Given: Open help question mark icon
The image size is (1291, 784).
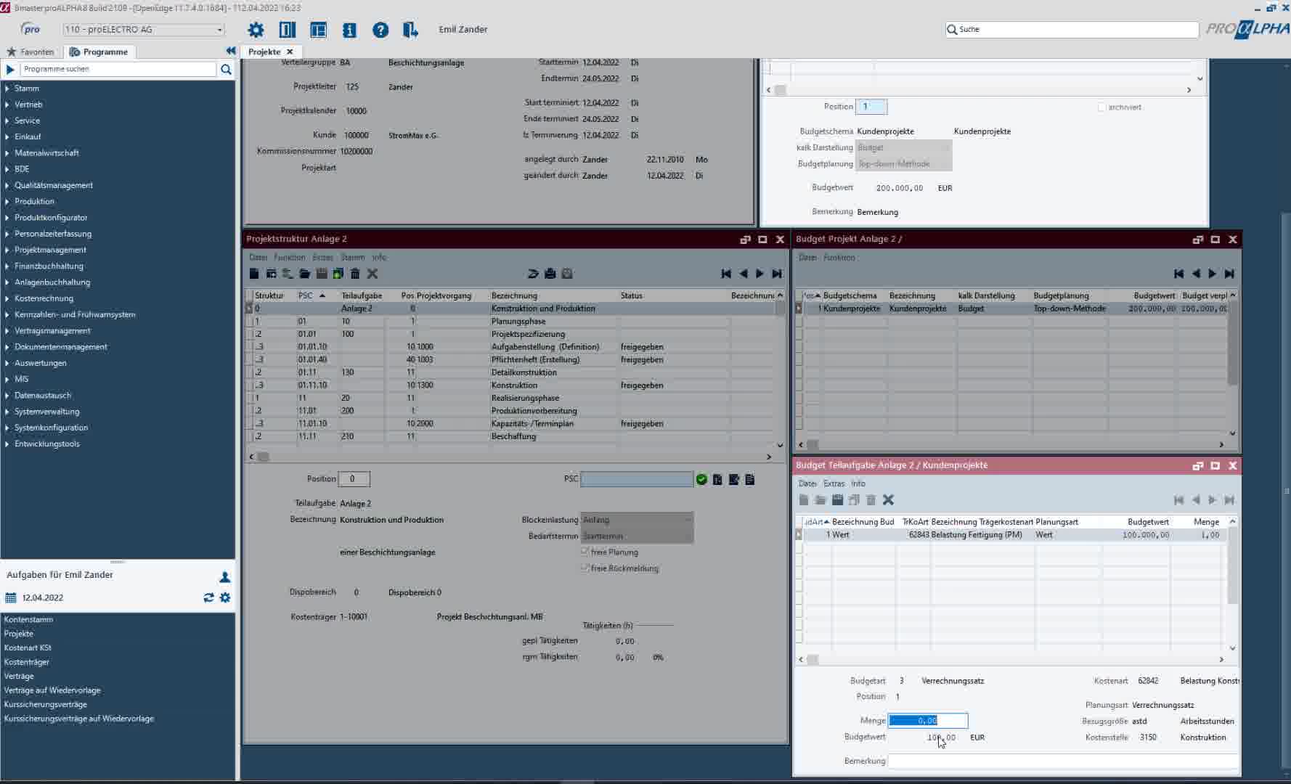Looking at the screenshot, I should point(380,30).
